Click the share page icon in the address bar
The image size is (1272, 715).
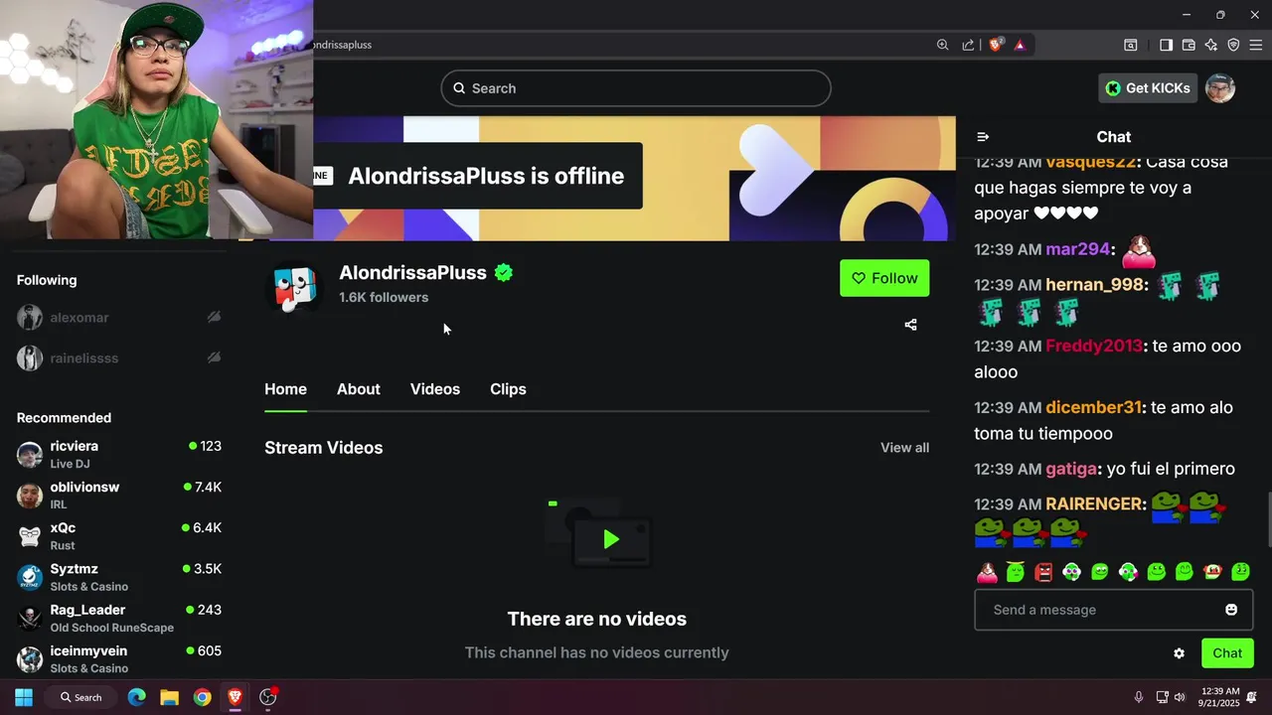968,45
